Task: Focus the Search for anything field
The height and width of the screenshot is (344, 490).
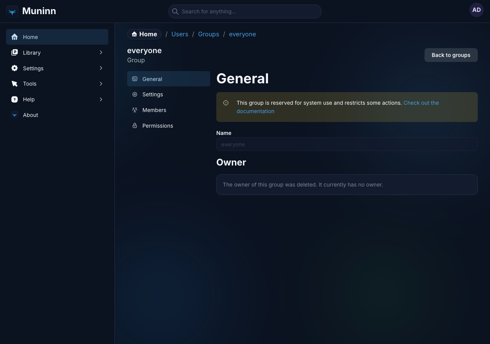Action: pos(245,11)
